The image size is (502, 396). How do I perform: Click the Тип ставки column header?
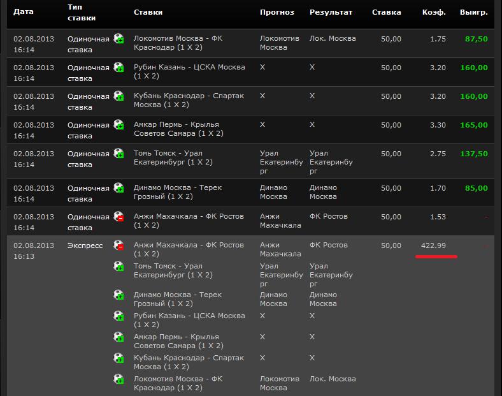[x=82, y=13]
